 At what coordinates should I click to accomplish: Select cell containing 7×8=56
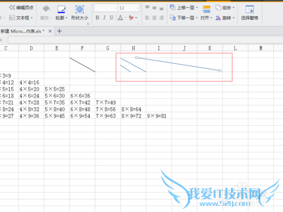pyautogui.click(x=108, y=109)
